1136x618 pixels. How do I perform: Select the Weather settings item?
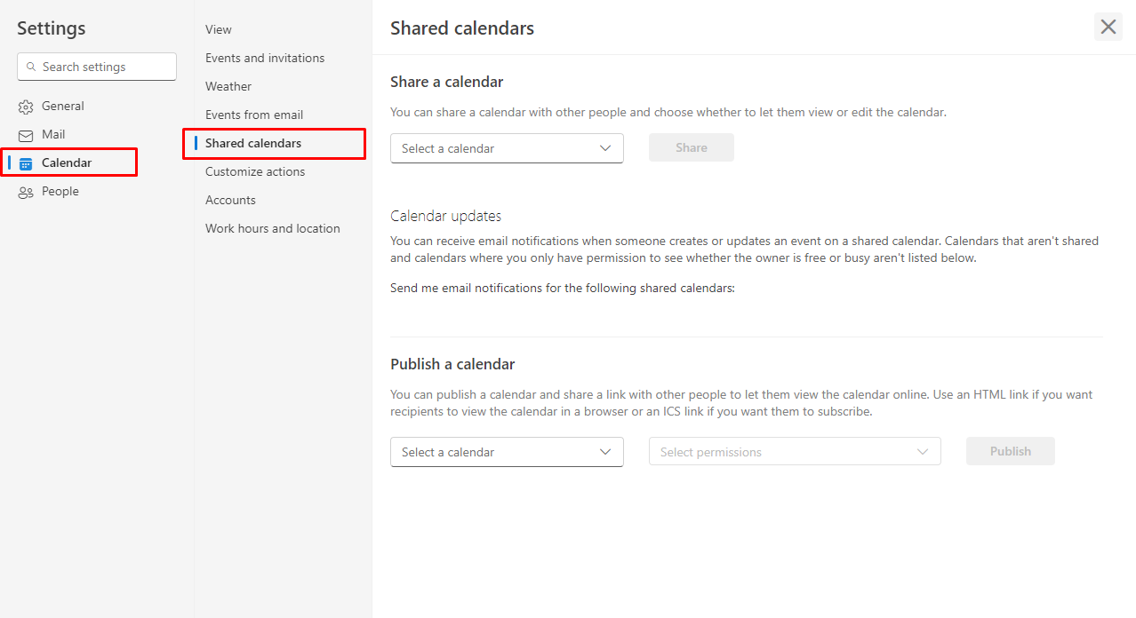tap(228, 86)
